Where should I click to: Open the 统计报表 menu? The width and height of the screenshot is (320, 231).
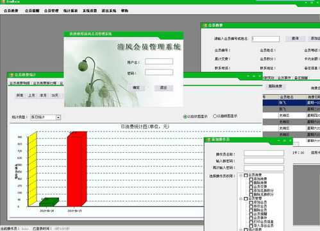[x=71, y=11]
